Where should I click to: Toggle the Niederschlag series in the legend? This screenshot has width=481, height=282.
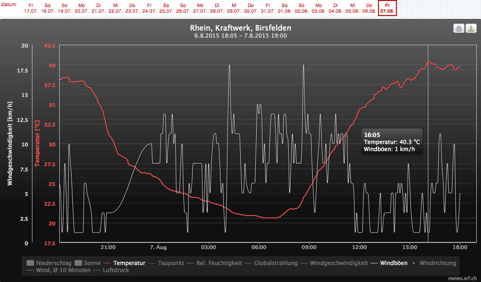click(49, 263)
